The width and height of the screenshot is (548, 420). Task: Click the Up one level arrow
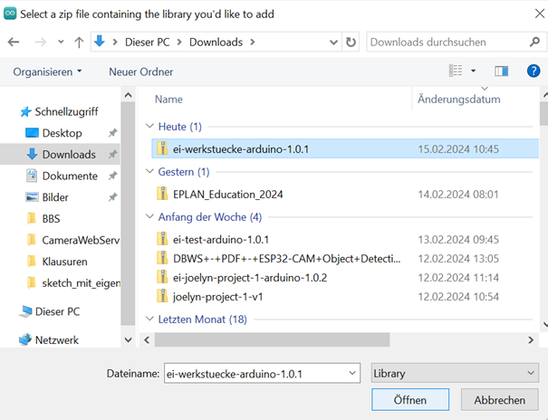click(x=80, y=42)
